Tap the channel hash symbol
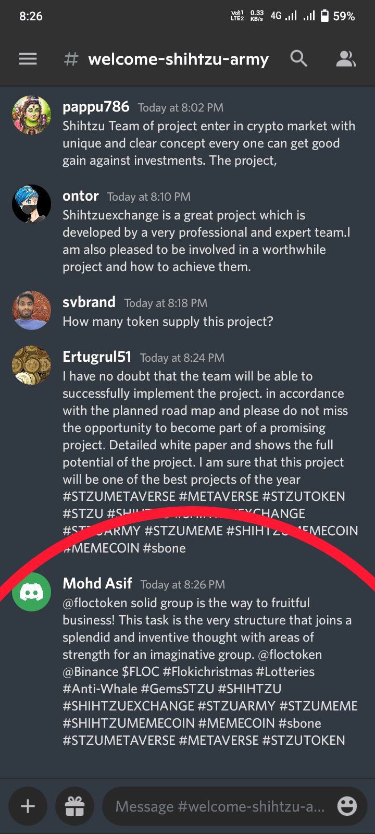 (x=71, y=59)
